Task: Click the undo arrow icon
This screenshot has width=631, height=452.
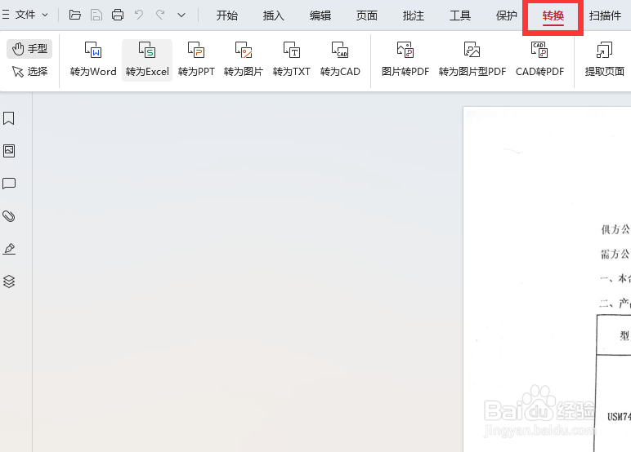Action: (139, 15)
